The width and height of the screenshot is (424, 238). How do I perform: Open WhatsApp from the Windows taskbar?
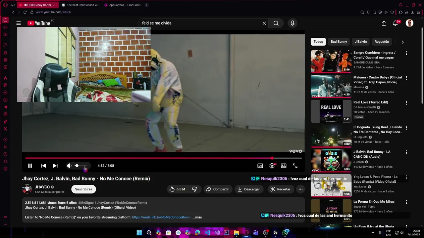click(x=285, y=233)
